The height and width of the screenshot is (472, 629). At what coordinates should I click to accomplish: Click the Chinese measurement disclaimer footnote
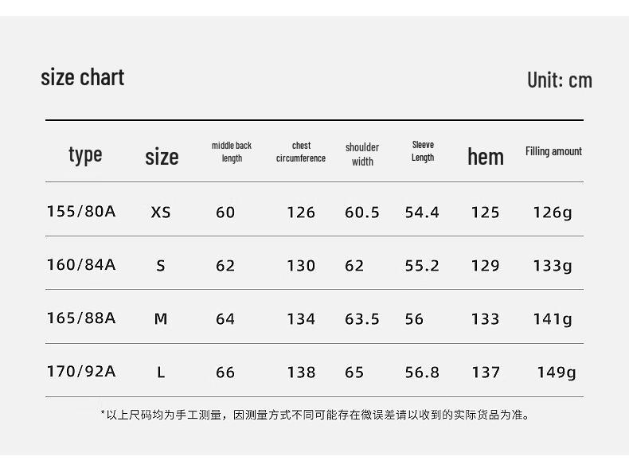point(315,415)
